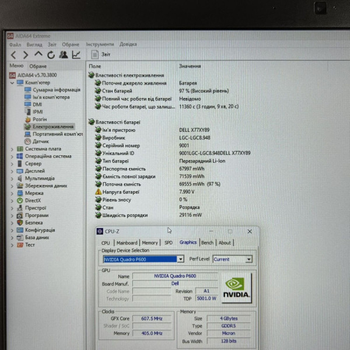350x350 pixels.
Task: Switch to CPU tab in CPU-Z
Action: pos(106,243)
